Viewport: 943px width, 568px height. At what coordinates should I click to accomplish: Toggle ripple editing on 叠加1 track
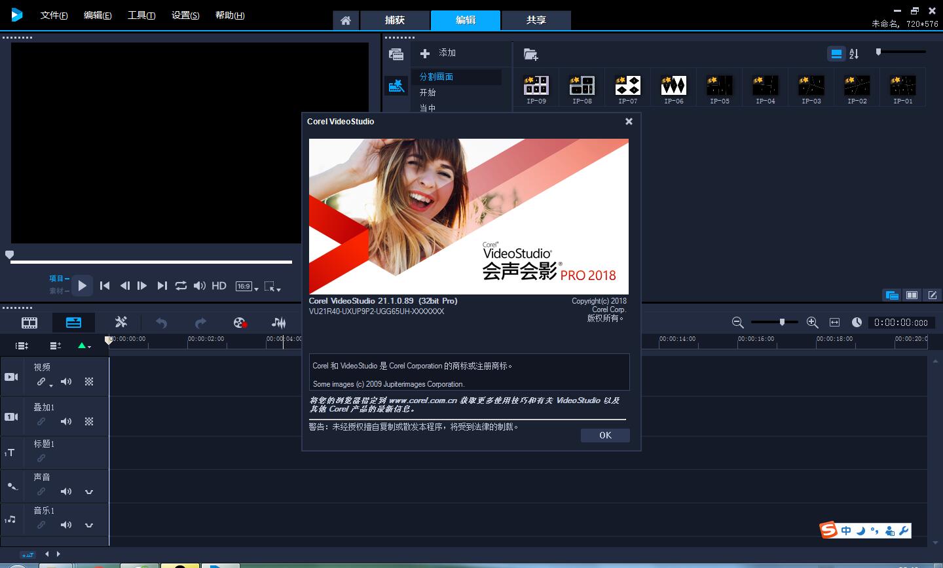(41, 421)
